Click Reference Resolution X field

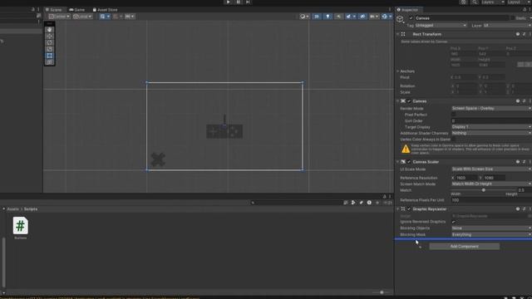pos(466,178)
